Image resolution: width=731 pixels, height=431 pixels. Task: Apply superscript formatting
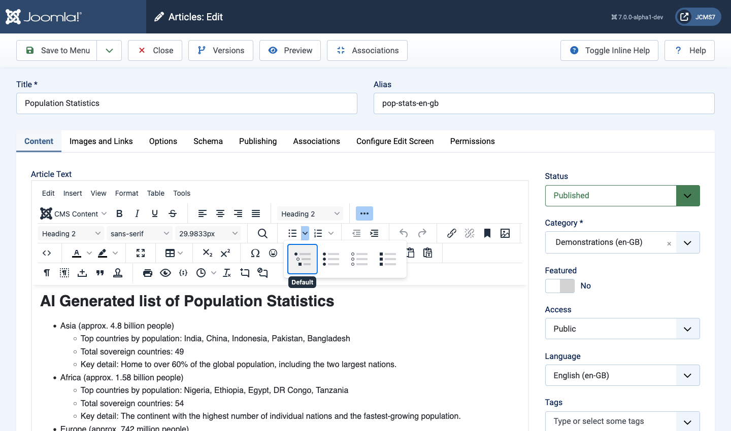click(225, 253)
